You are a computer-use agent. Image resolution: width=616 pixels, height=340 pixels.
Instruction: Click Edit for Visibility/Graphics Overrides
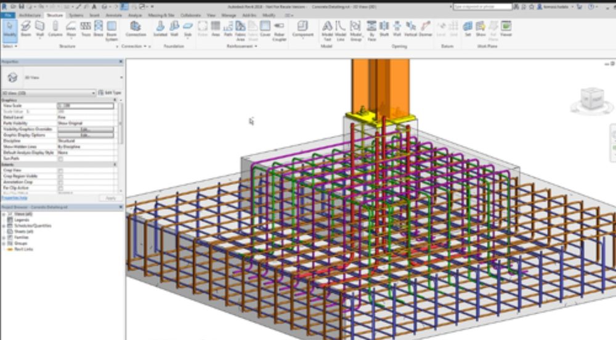coord(86,129)
